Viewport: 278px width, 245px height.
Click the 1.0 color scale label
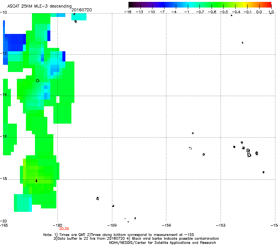pyautogui.click(x=271, y=12)
